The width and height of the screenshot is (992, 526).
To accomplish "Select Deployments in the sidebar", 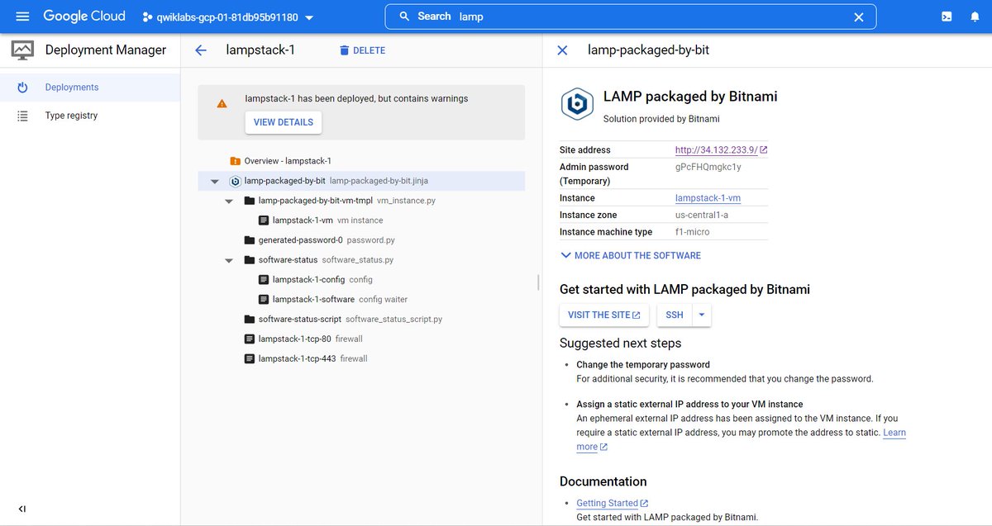I will click(x=90, y=88).
